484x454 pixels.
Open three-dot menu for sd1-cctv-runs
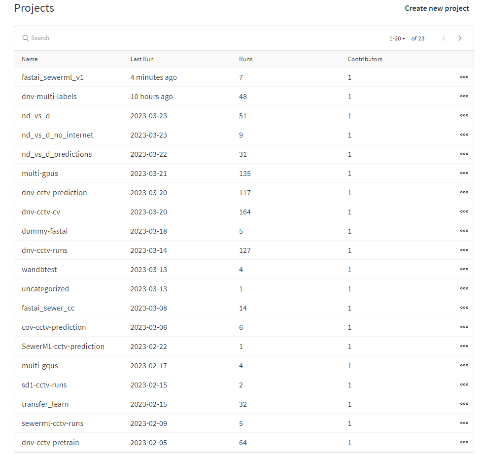coord(464,384)
